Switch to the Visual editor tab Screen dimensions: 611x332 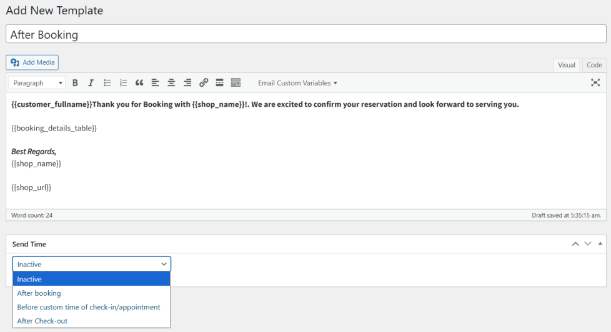(x=566, y=65)
